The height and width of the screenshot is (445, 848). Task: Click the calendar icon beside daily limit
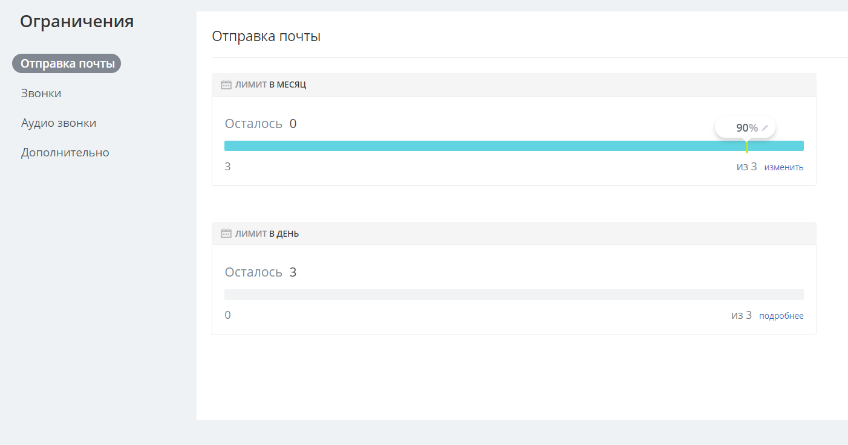pos(226,234)
